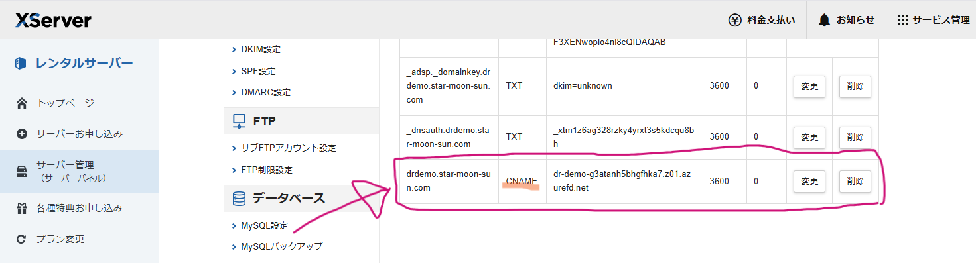The image size is (976, 263).
Task: Click the F3XENwopio4nl8cQIDAQAB key value
Action: [x=609, y=42]
